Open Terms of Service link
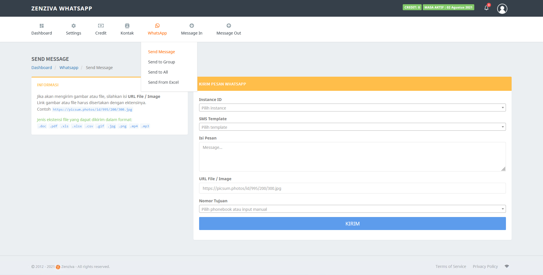This screenshot has width=543, height=275. point(451,267)
